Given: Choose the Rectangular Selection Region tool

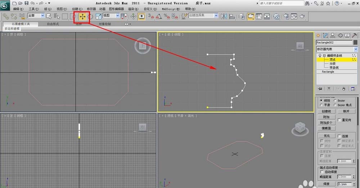Looking at the screenshot, I should coord(65,16).
